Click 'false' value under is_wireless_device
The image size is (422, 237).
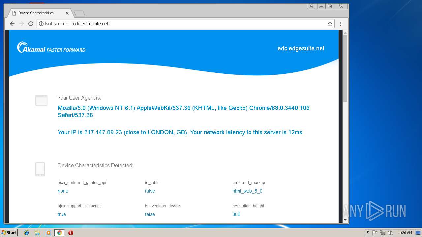point(150,214)
